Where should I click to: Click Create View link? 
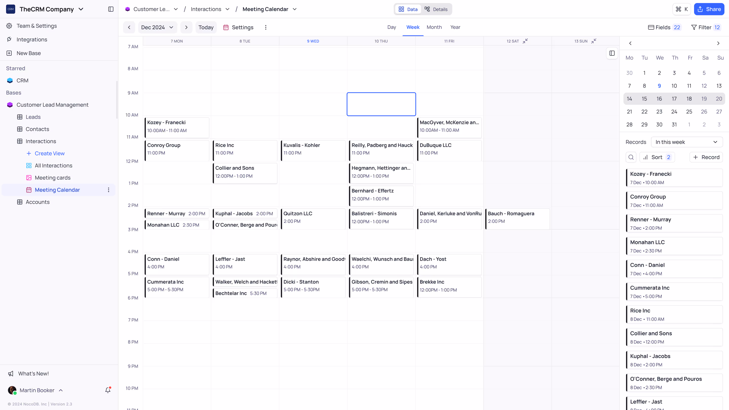pos(50,153)
